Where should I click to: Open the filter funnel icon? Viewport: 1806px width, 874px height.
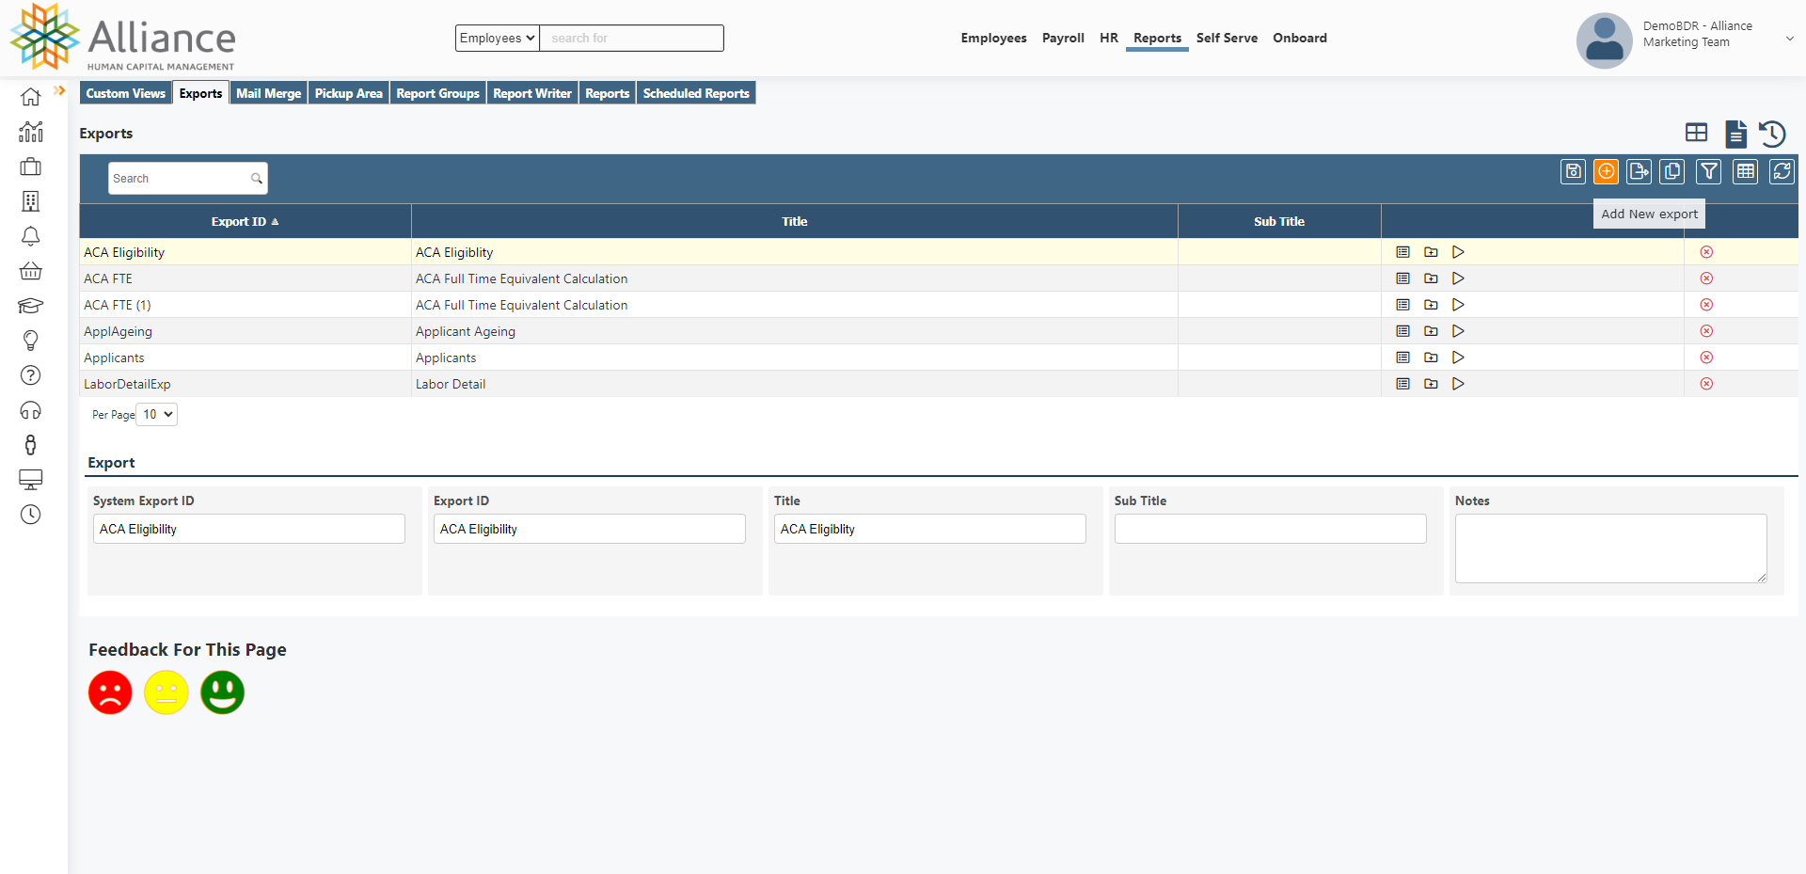[x=1709, y=171]
